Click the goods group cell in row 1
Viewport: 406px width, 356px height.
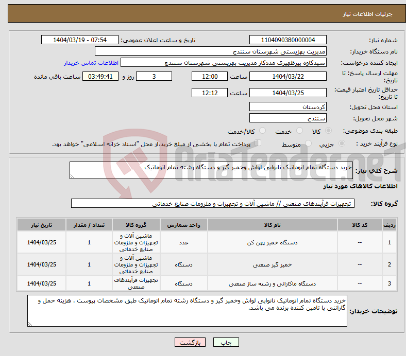pos(136,242)
